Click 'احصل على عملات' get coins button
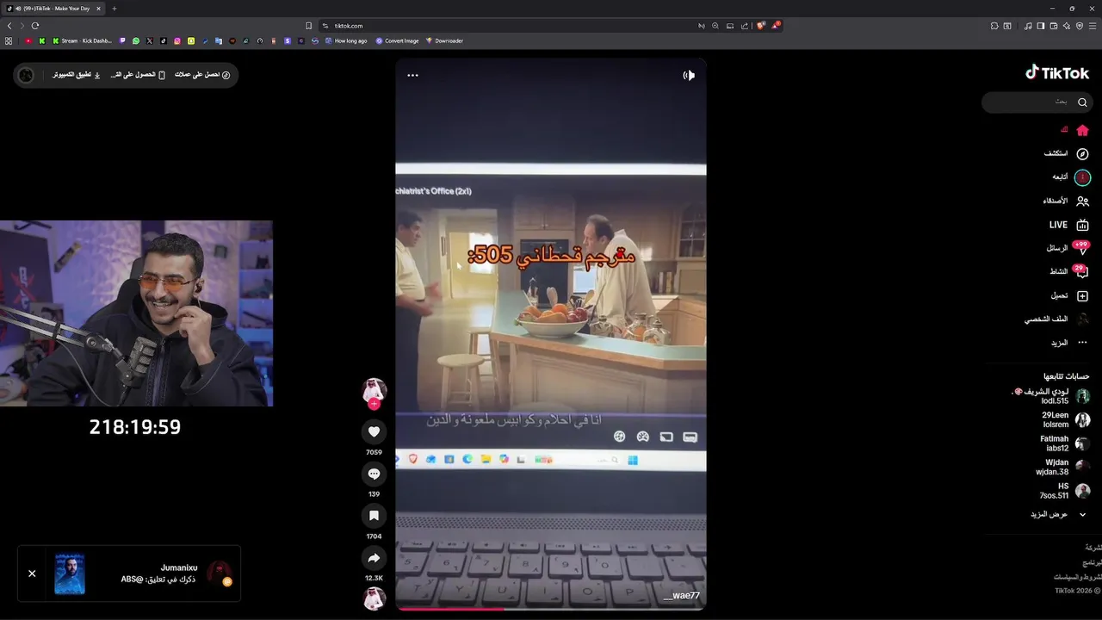This screenshot has width=1102, height=620. [x=202, y=75]
